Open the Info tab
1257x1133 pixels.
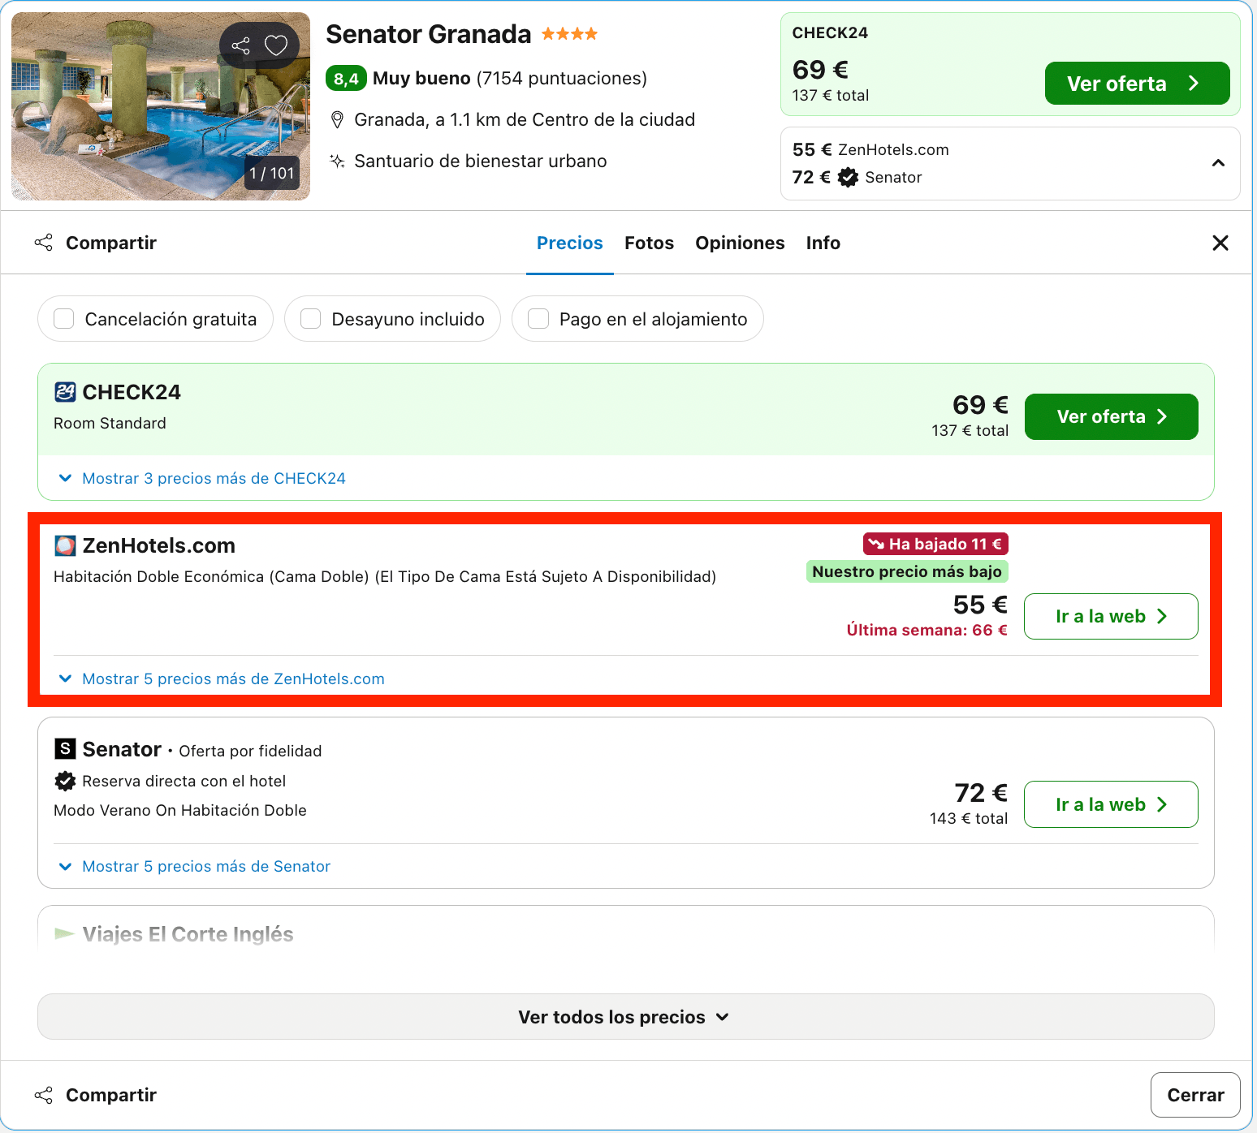coord(823,243)
